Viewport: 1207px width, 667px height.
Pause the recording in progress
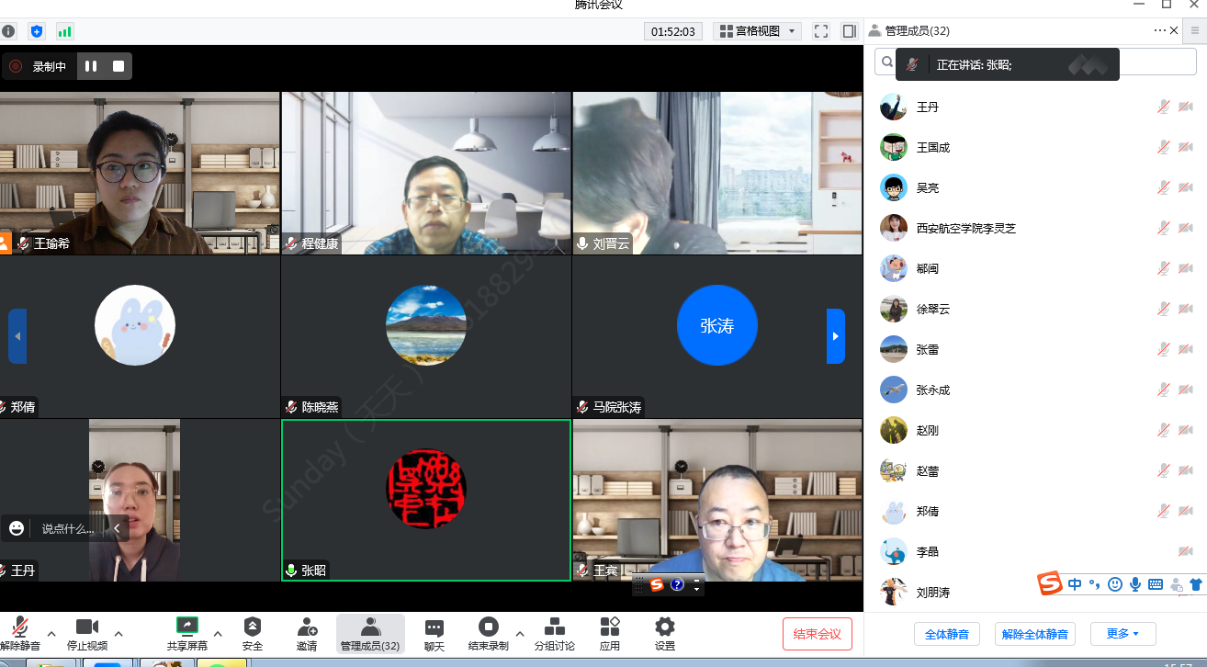click(91, 66)
